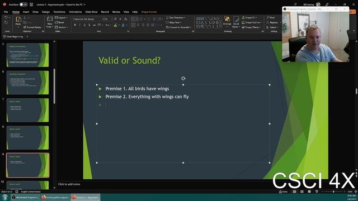Click Convert to SmartArt
Viewport: 358px width, 201px height.
(x=178, y=27)
